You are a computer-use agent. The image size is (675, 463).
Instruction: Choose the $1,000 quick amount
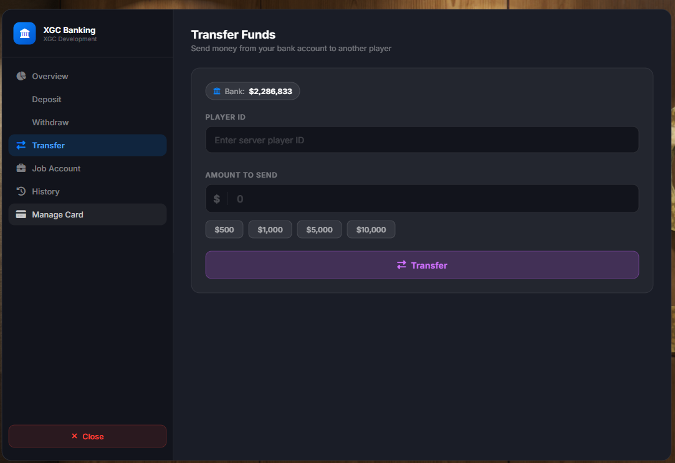coord(270,229)
